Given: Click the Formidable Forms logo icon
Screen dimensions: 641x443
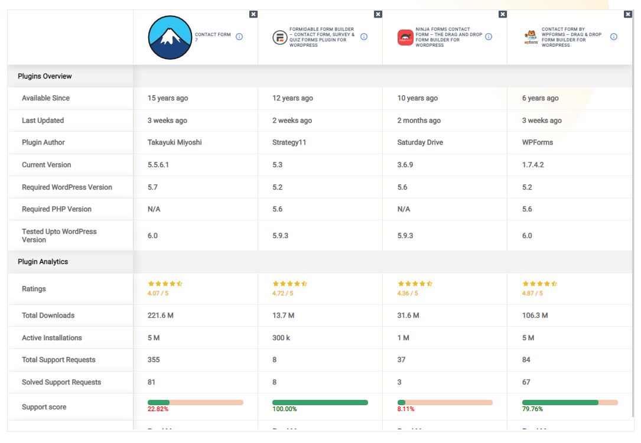Looking at the screenshot, I should pos(279,37).
